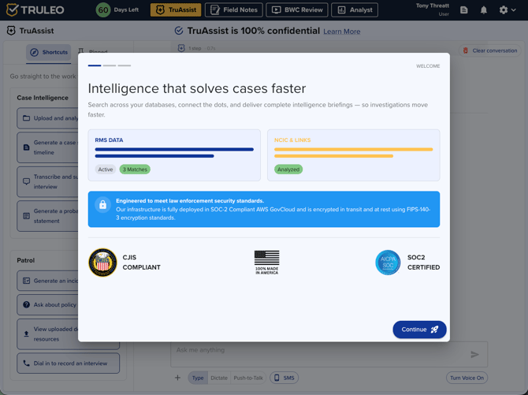Select Push-to-Talk input mode
Image resolution: width=528 pixels, height=395 pixels.
248,378
